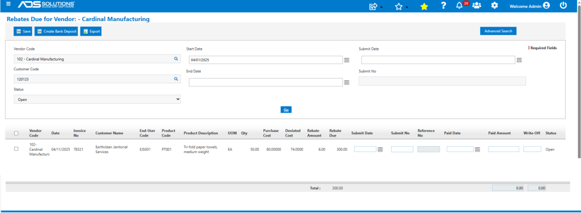
Task: Sort by Invoice No column header
Action: pyautogui.click(x=79, y=133)
